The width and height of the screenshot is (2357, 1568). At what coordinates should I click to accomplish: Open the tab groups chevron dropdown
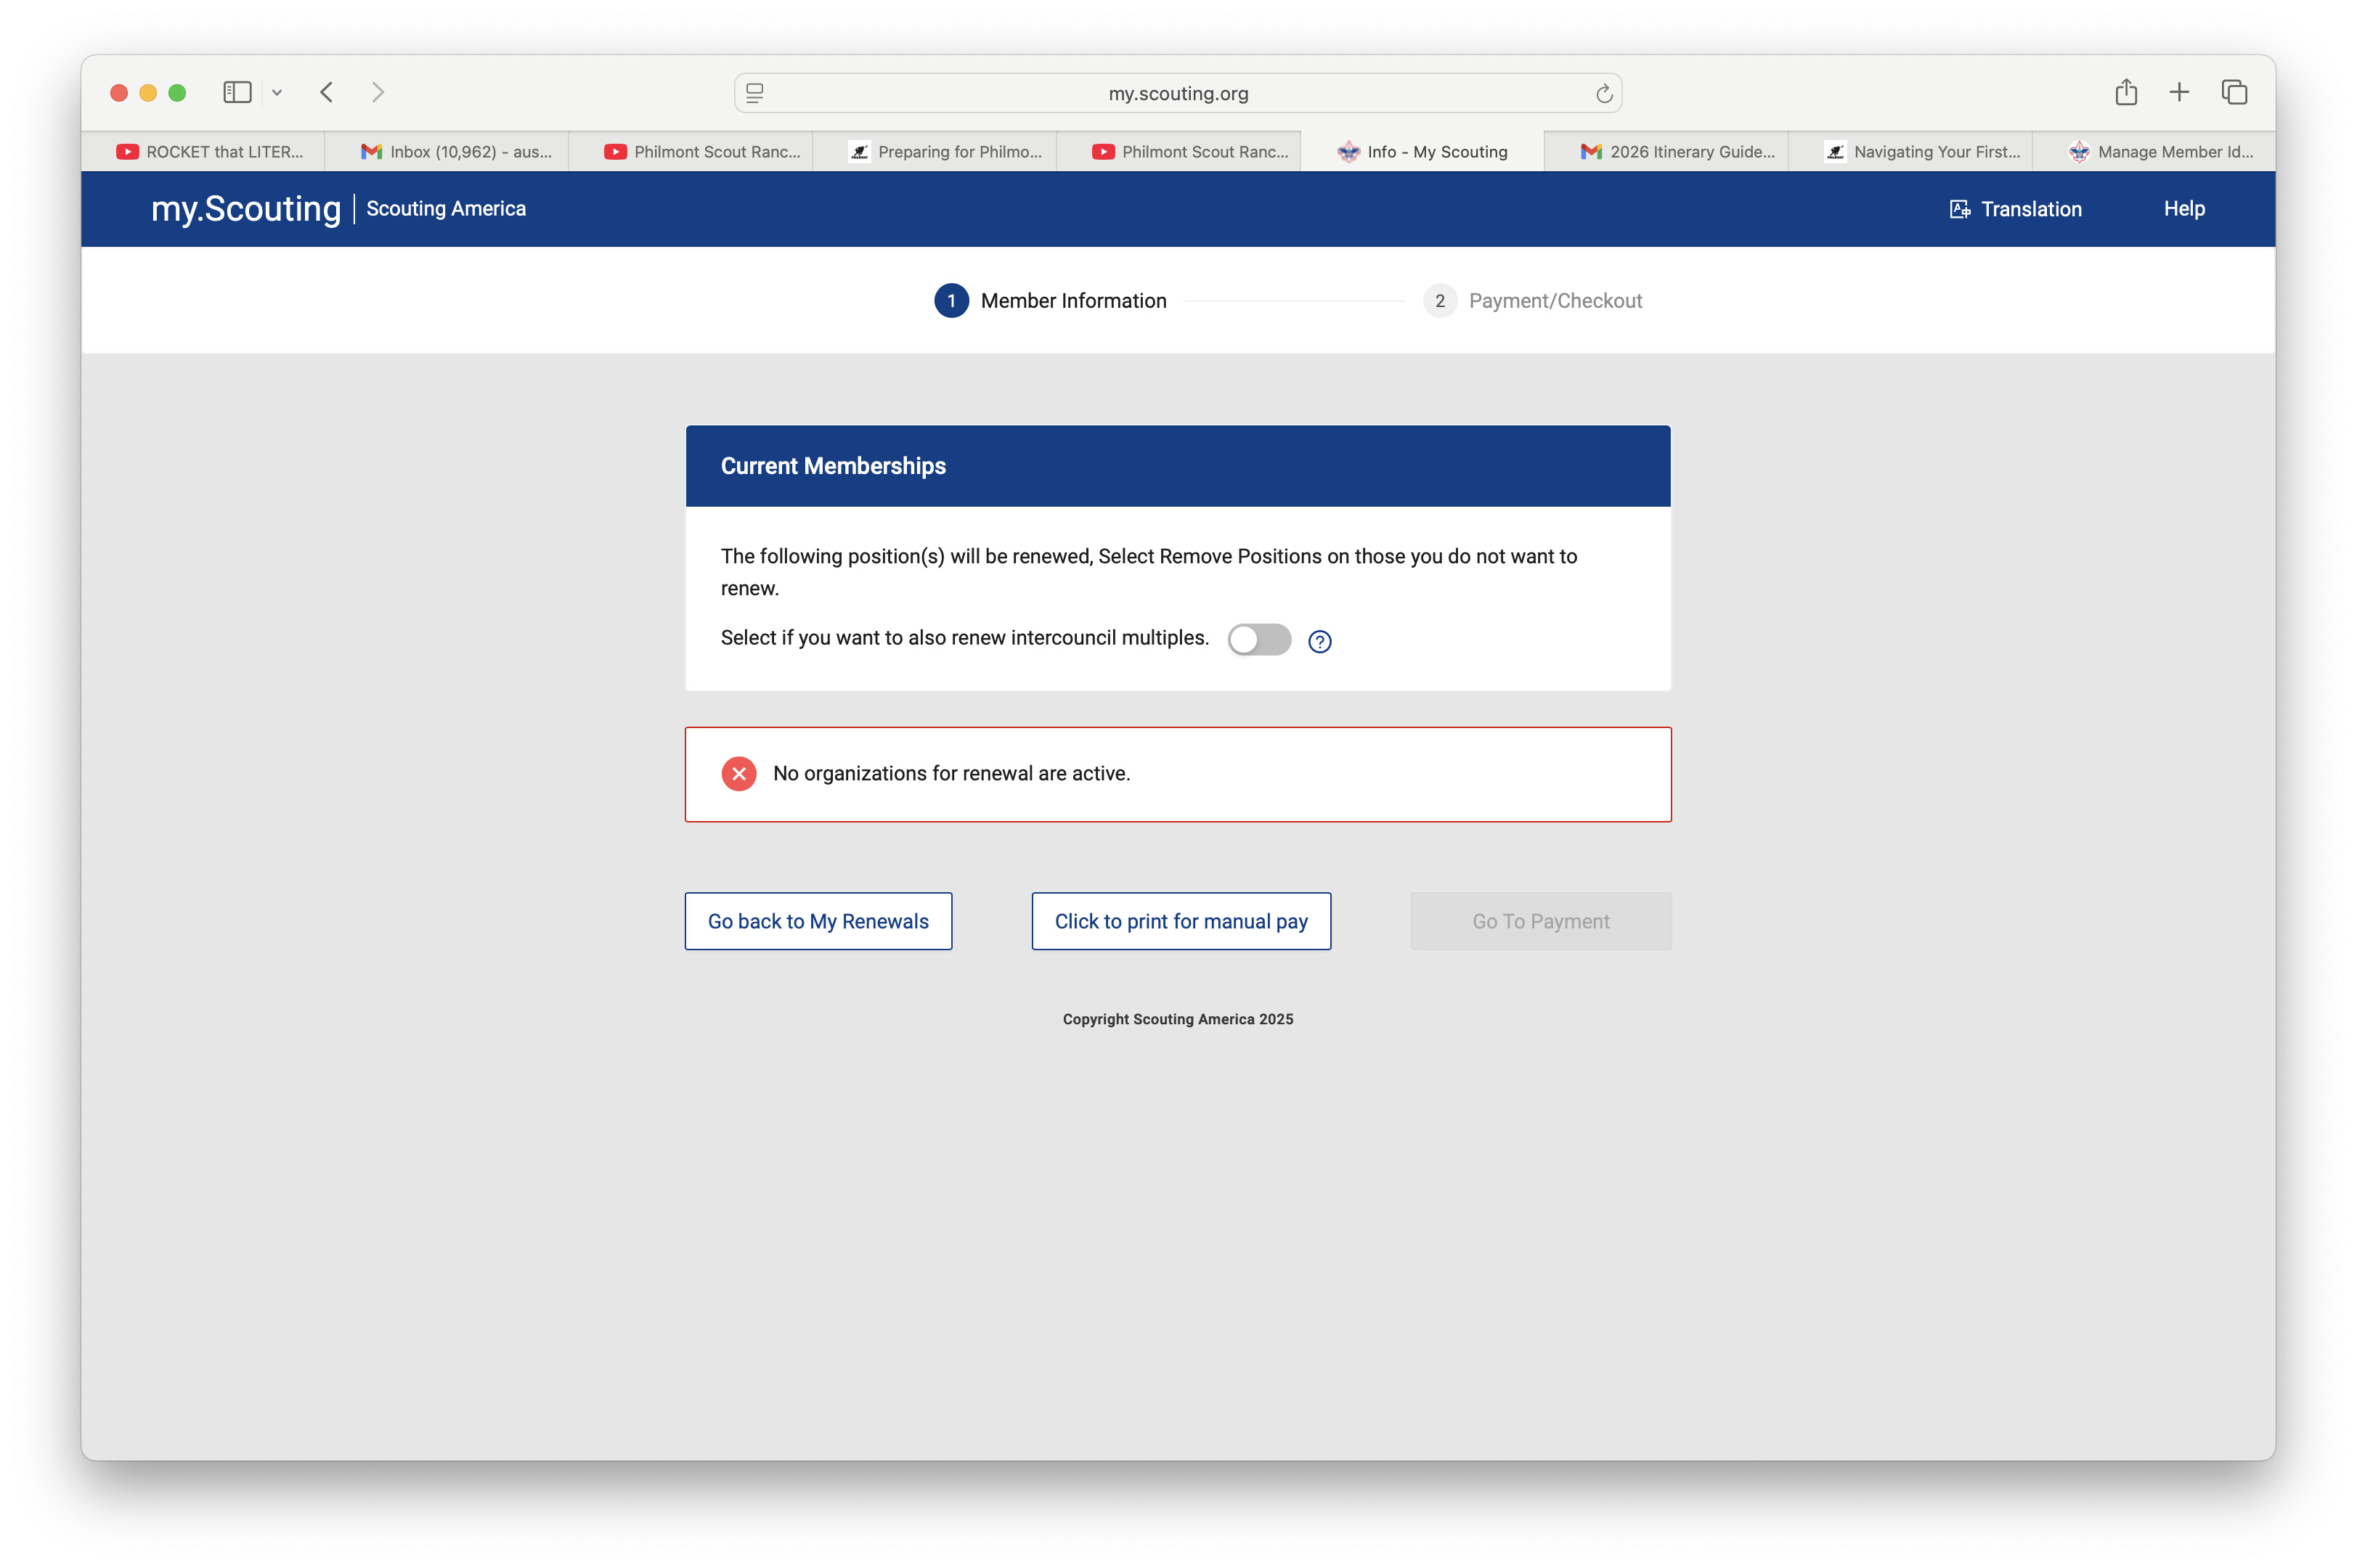277,92
